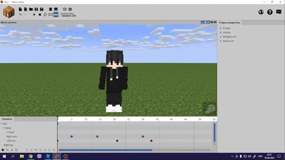The image size is (285, 160).
Task: Open Viber from the taskbar
Action: click(39, 156)
